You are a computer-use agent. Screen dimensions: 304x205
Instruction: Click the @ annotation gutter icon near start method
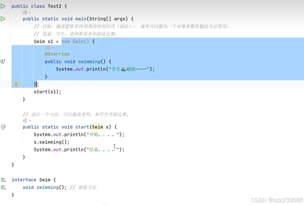pos(4,127)
